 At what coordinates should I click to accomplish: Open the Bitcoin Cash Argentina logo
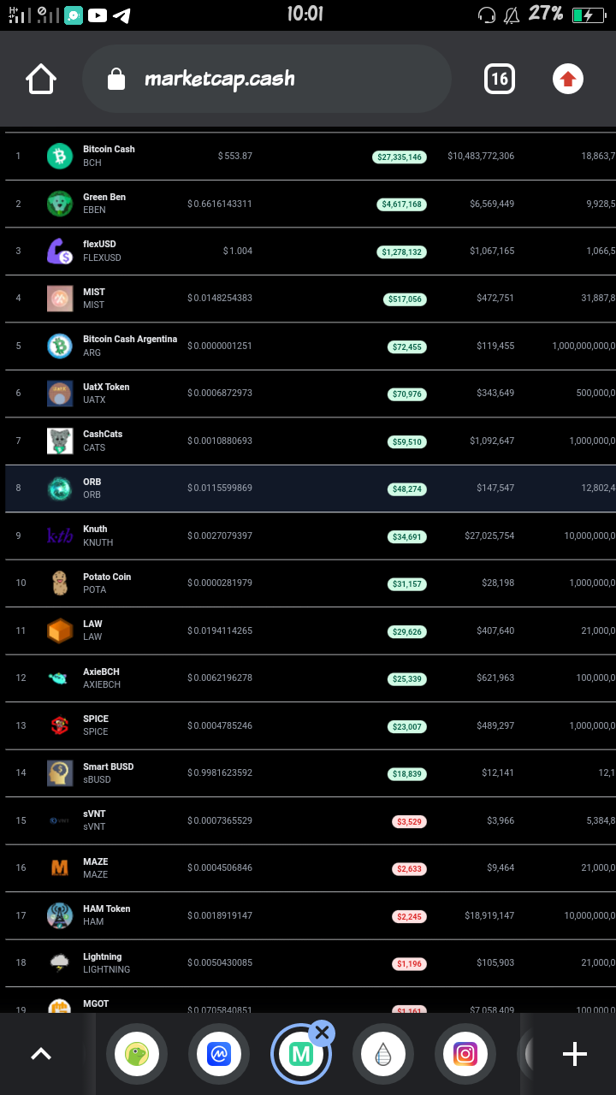(60, 346)
